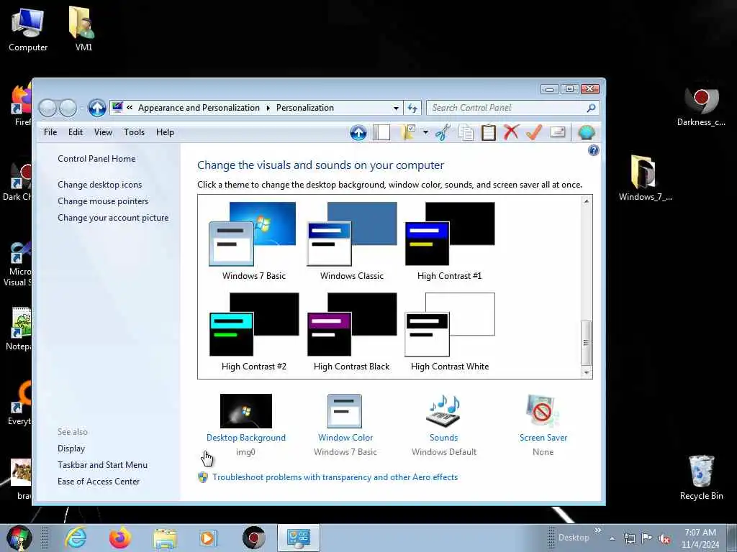Image resolution: width=737 pixels, height=552 pixels.
Task: Click the dark Chrome icon on the taskbar
Action: 254,538
